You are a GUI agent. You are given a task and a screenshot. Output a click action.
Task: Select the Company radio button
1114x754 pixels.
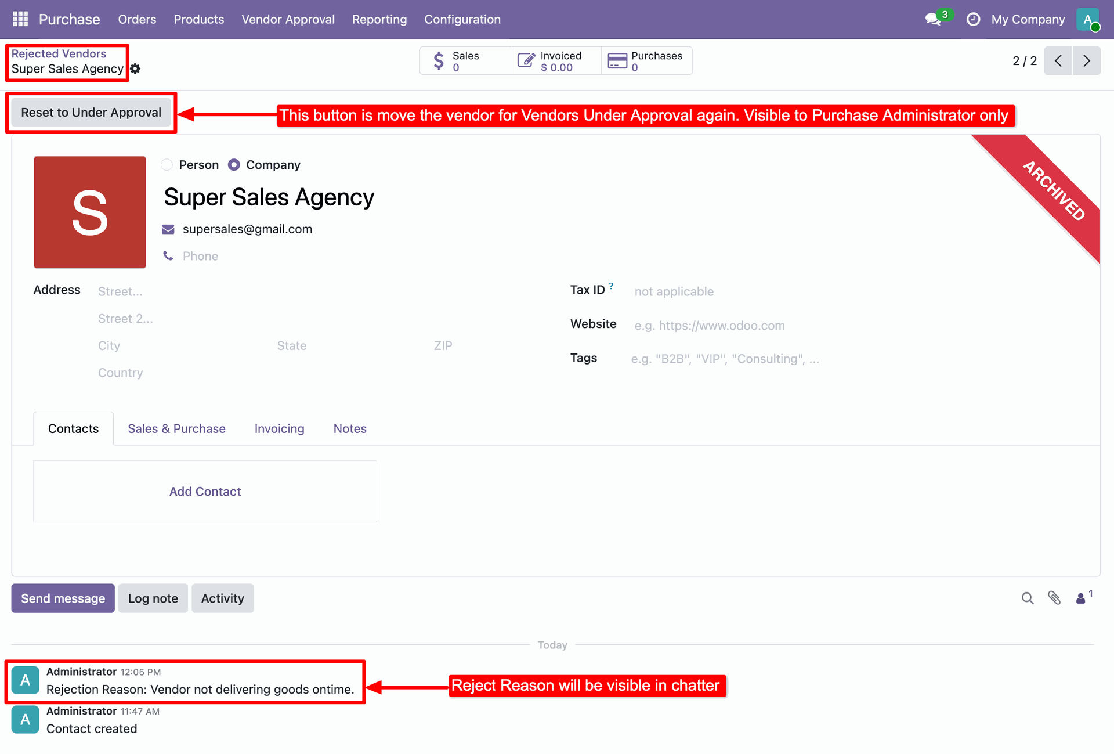click(x=234, y=165)
